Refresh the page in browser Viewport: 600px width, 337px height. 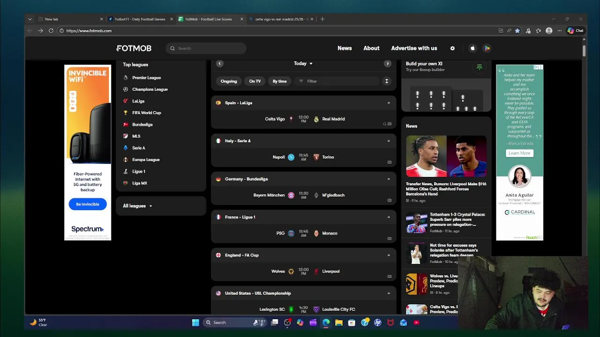[51, 31]
